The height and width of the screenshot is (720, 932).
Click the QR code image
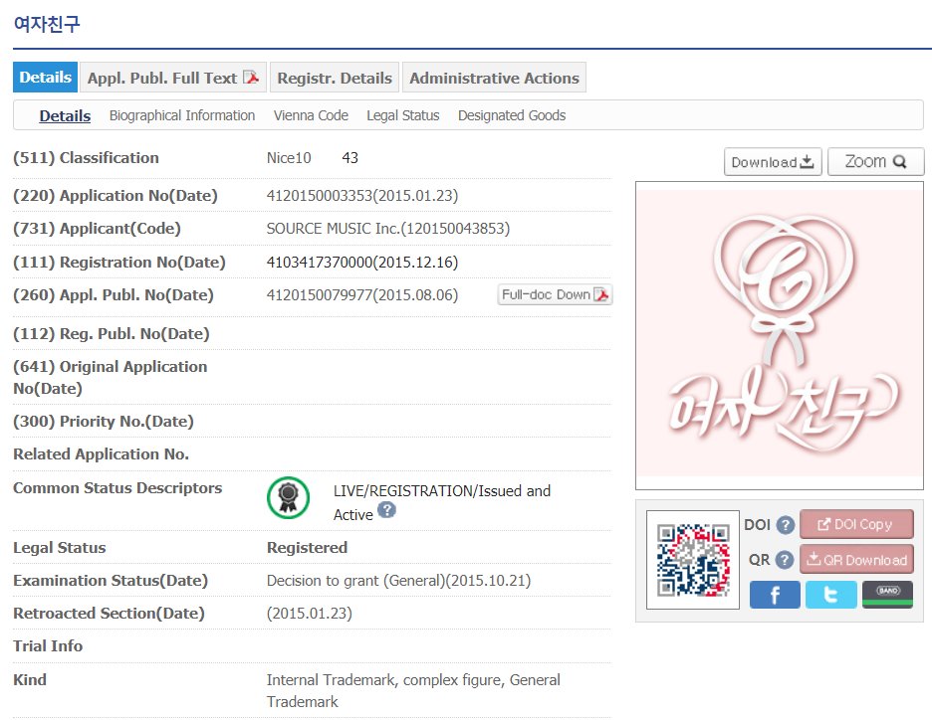(693, 560)
